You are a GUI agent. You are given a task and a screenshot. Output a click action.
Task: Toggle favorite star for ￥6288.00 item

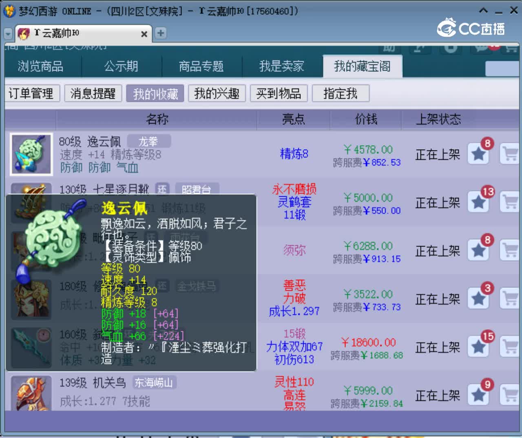(478, 250)
